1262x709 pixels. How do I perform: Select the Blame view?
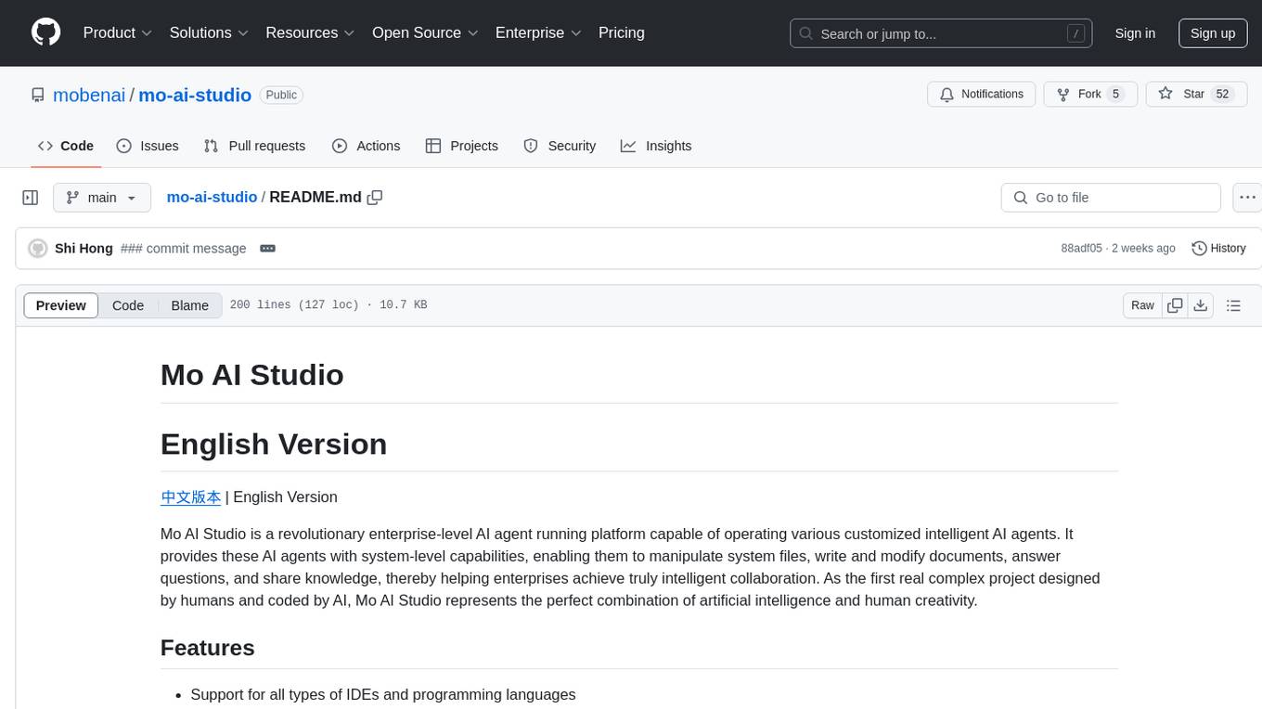[x=189, y=305]
